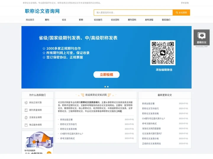213x159 pixels.
Task: Click 交易安全保障 text in sidebar
Action: coord(35,117)
